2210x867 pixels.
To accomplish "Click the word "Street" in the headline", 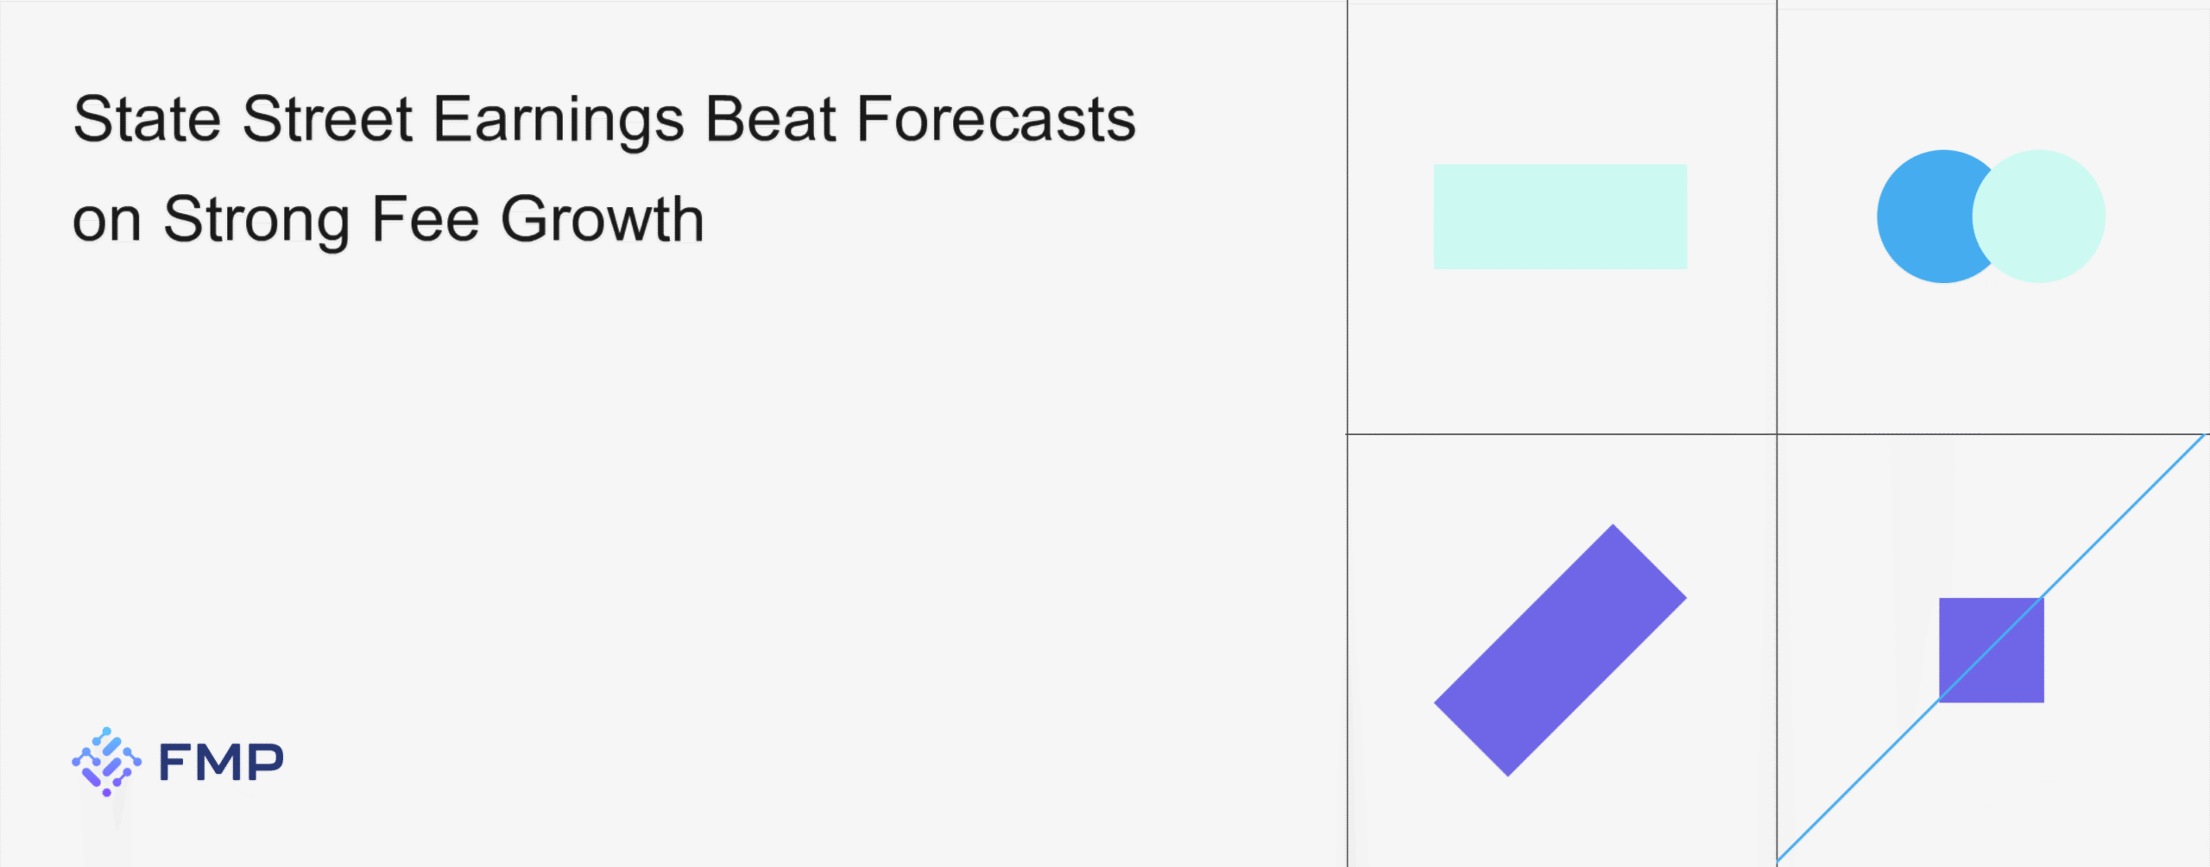I will click(x=327, y=119).
